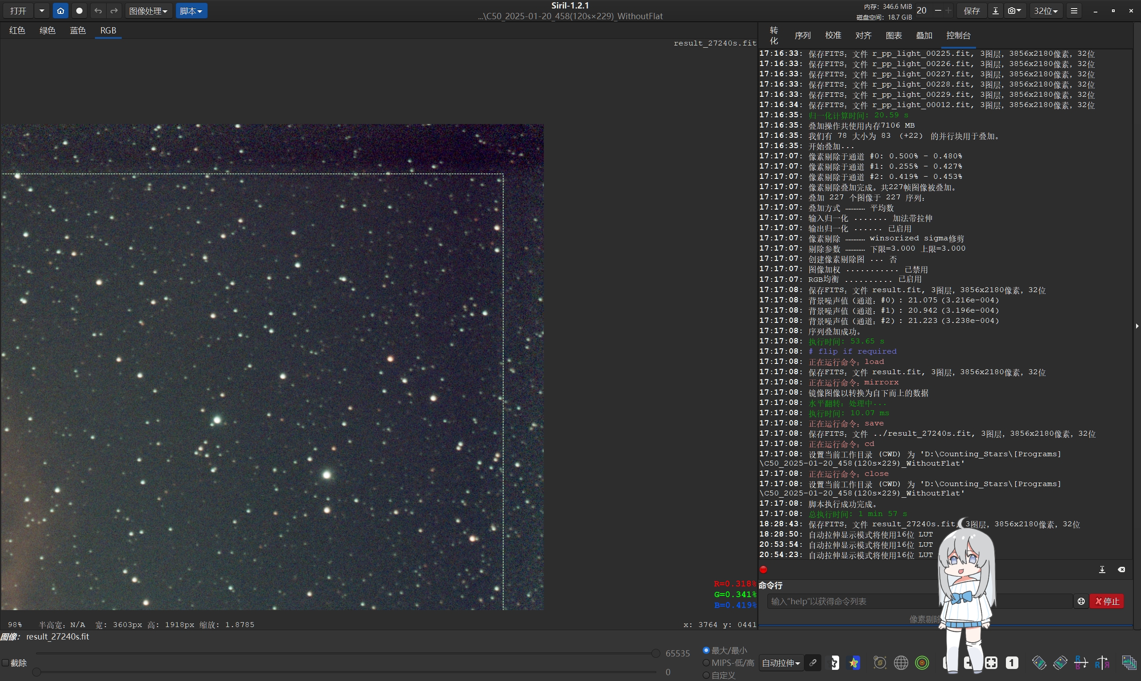Show the celestial grid globe icon
The image size is (1141, 681).
click(901, 663)
